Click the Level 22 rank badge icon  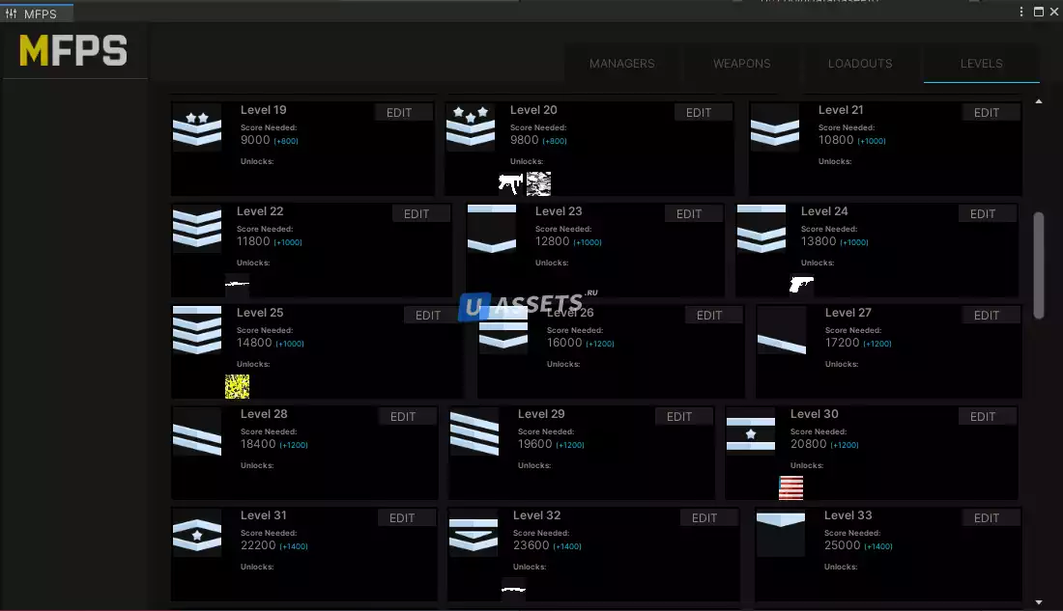[196, 228]
